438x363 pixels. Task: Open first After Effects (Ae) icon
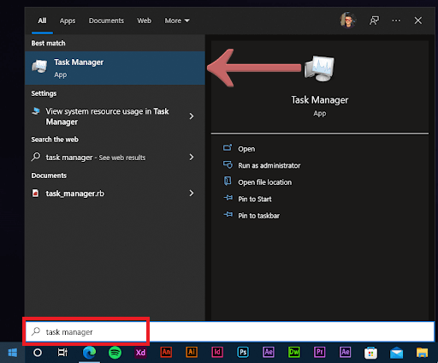tap(269, 352)
